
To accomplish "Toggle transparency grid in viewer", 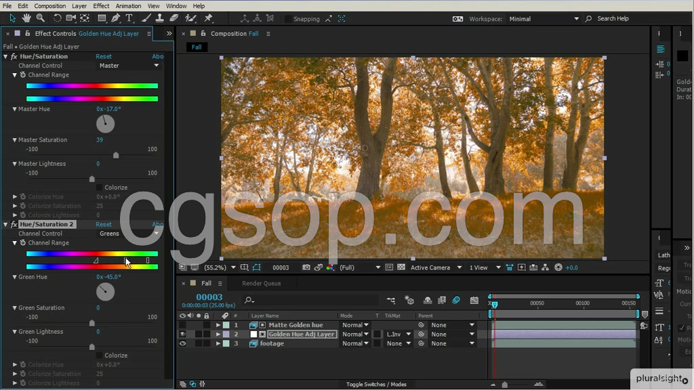I will coord(401,267).
